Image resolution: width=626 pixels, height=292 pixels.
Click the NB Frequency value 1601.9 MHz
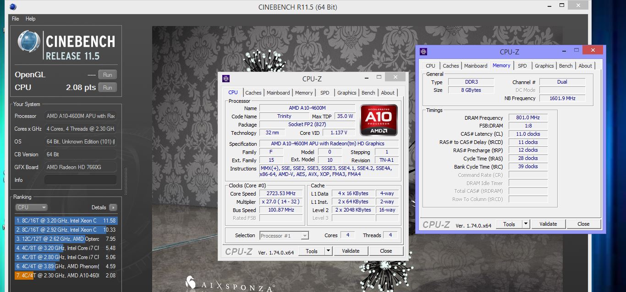coord(562,98)
